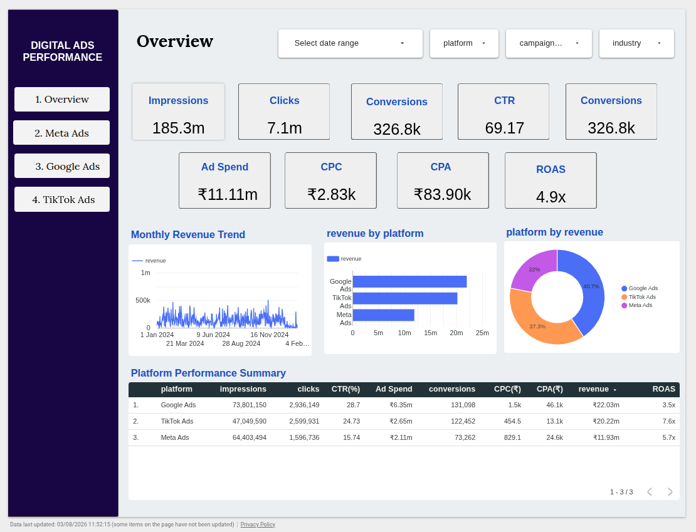Click the revenue column sort arrow
Viewport: 696px width, 532px height.
coord(614,390)
